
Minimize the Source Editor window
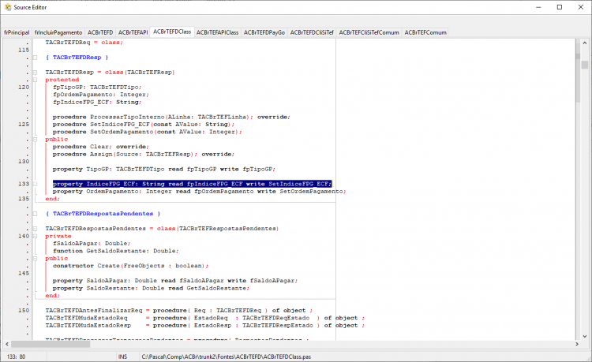pyautogui.click(x=539, y=7)
